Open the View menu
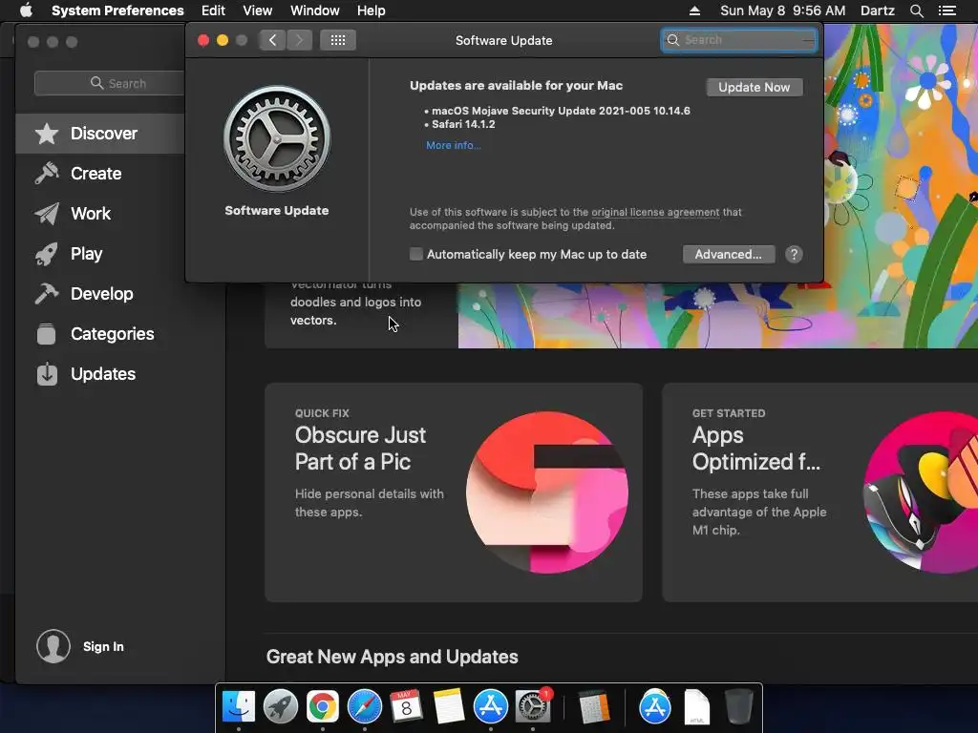978x733 pixels. point(258,10)
